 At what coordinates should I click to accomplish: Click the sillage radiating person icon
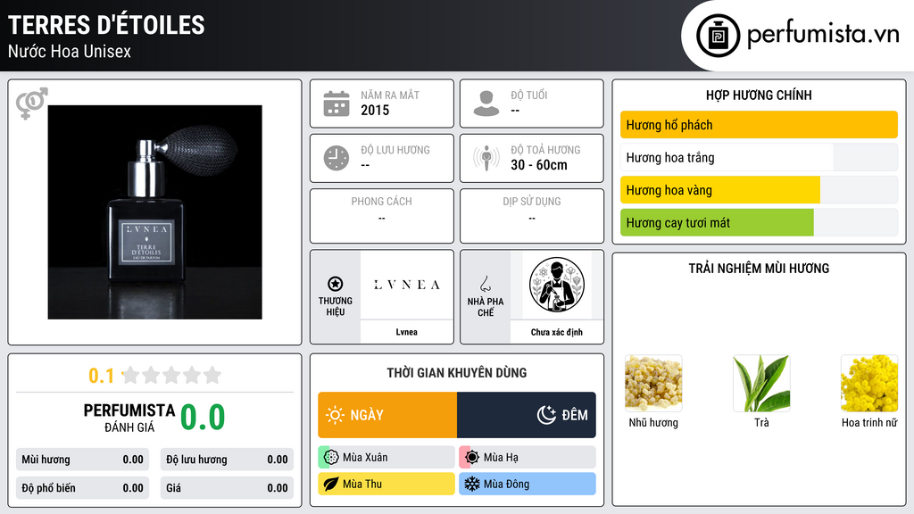[x=486, y=158]
